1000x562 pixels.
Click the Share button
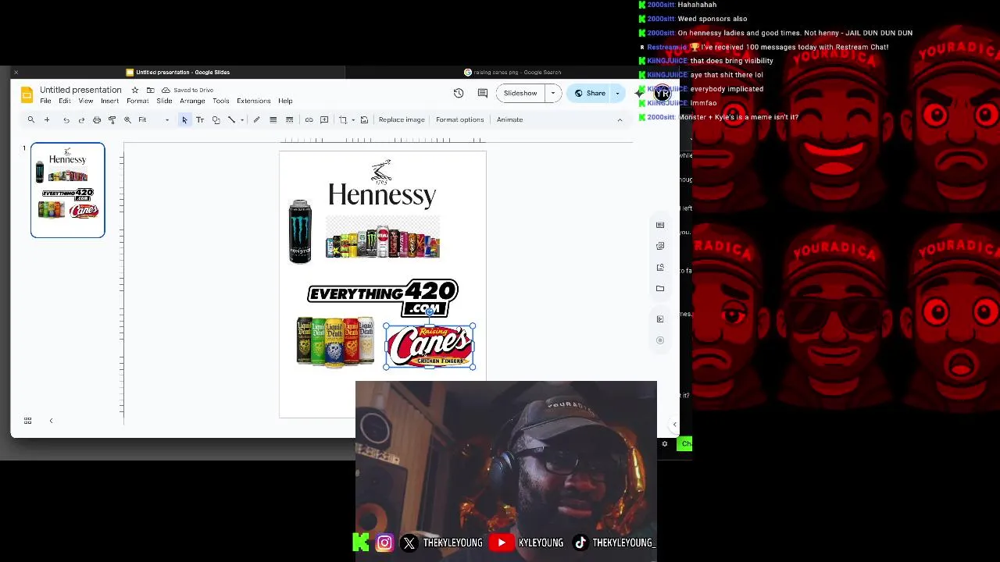tap(590, 93)
